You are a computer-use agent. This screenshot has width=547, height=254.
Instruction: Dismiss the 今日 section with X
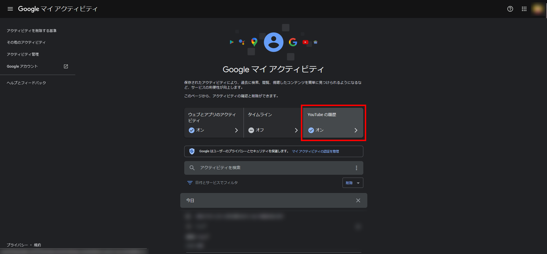358,200
